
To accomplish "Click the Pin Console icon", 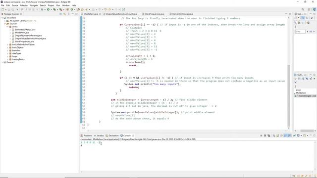I will click(294, 135).
